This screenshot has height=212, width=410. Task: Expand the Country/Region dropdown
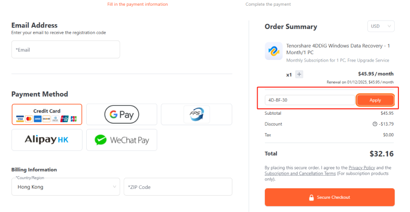[x=66, y=187]
